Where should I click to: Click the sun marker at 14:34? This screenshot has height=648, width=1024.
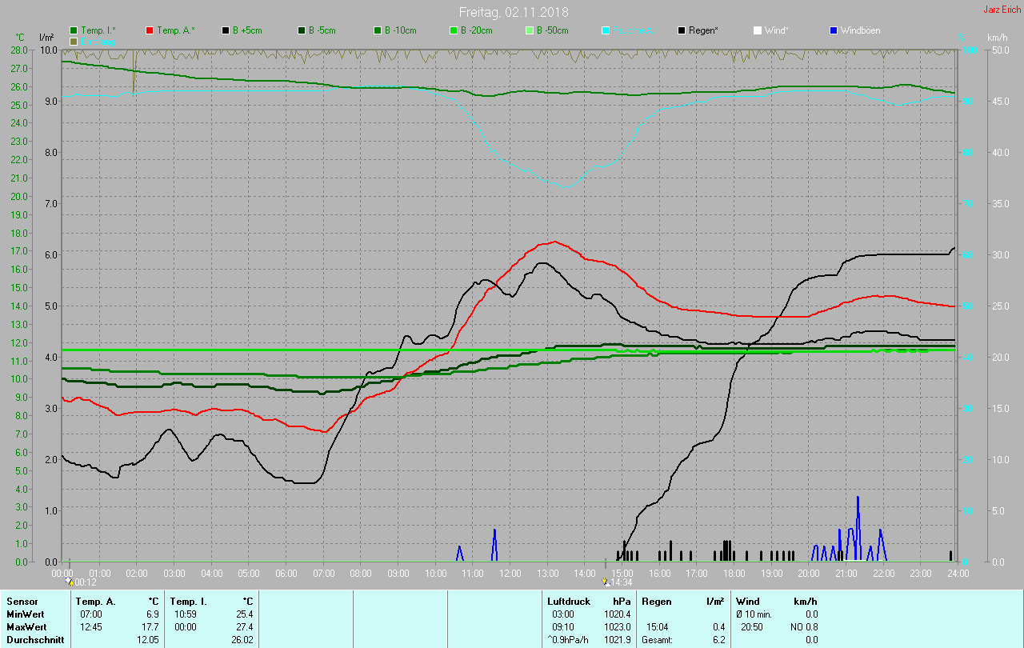[606, 582]
